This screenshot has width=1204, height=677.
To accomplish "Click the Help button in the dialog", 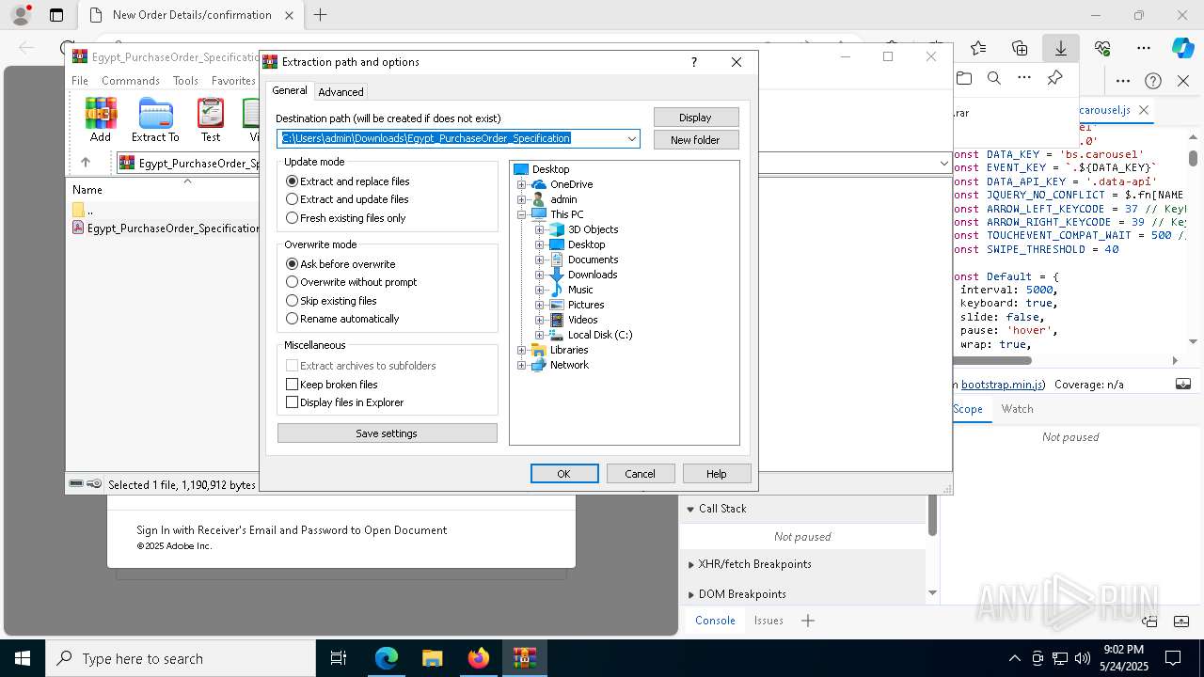I will pyautogui.click(x=717, y=474).
